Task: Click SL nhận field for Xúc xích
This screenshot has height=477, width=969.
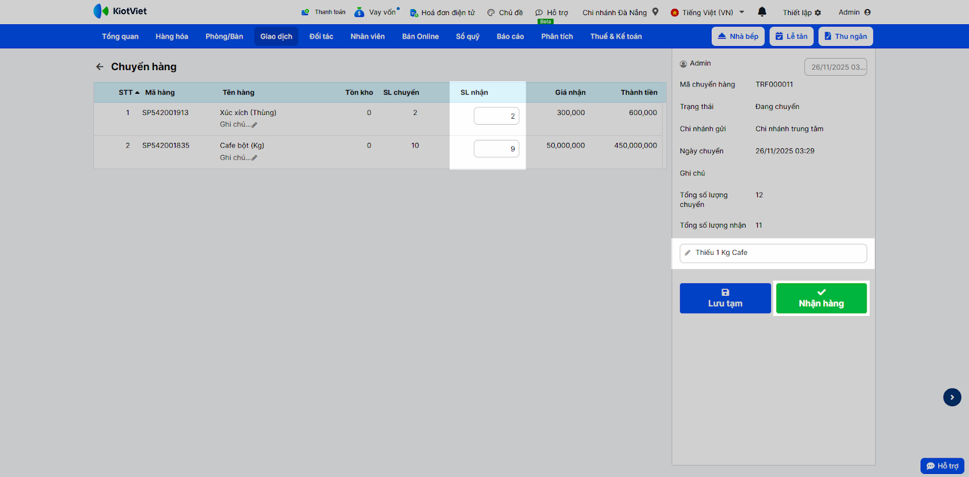Action: point(497,116)
